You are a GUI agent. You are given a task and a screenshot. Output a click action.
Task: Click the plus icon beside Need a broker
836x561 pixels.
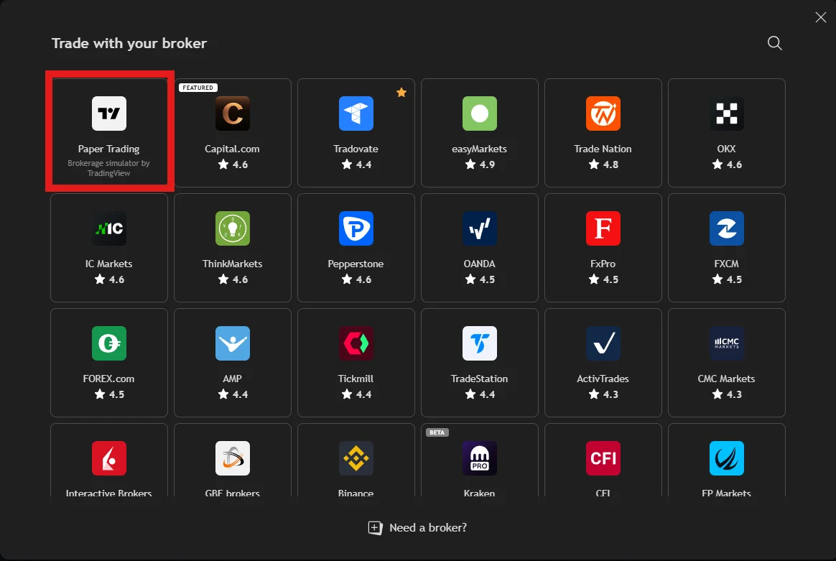coord(376,528)
